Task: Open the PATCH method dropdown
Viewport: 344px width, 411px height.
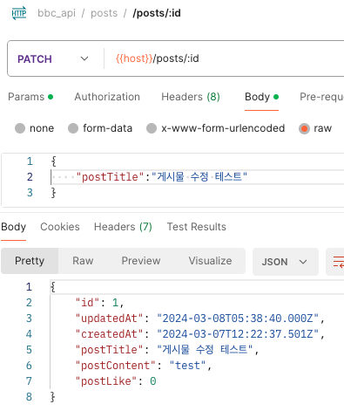Action: [53, 59]
